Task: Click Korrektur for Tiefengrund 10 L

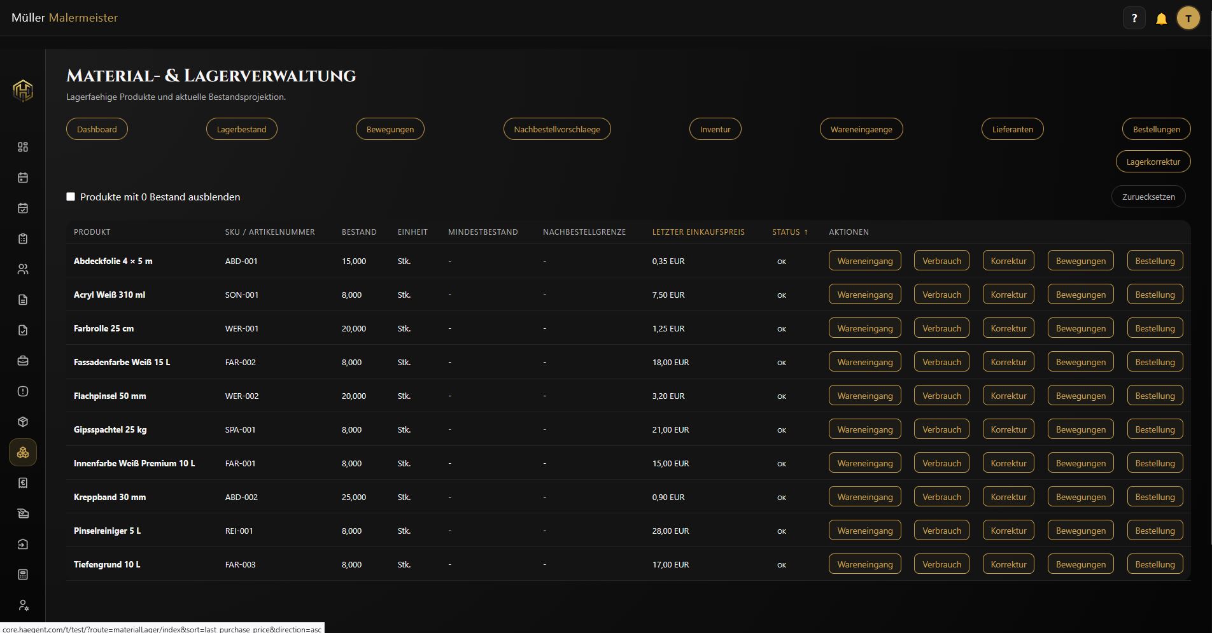Action: pos(1008,564)
